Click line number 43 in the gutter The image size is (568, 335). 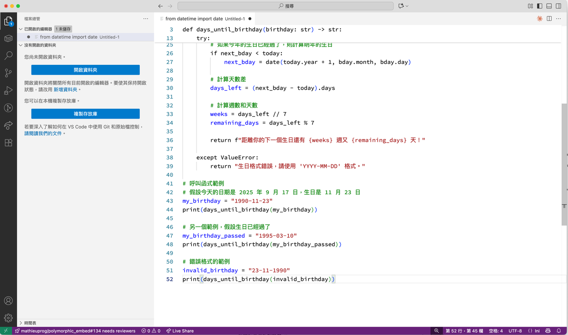pos(170,201)
